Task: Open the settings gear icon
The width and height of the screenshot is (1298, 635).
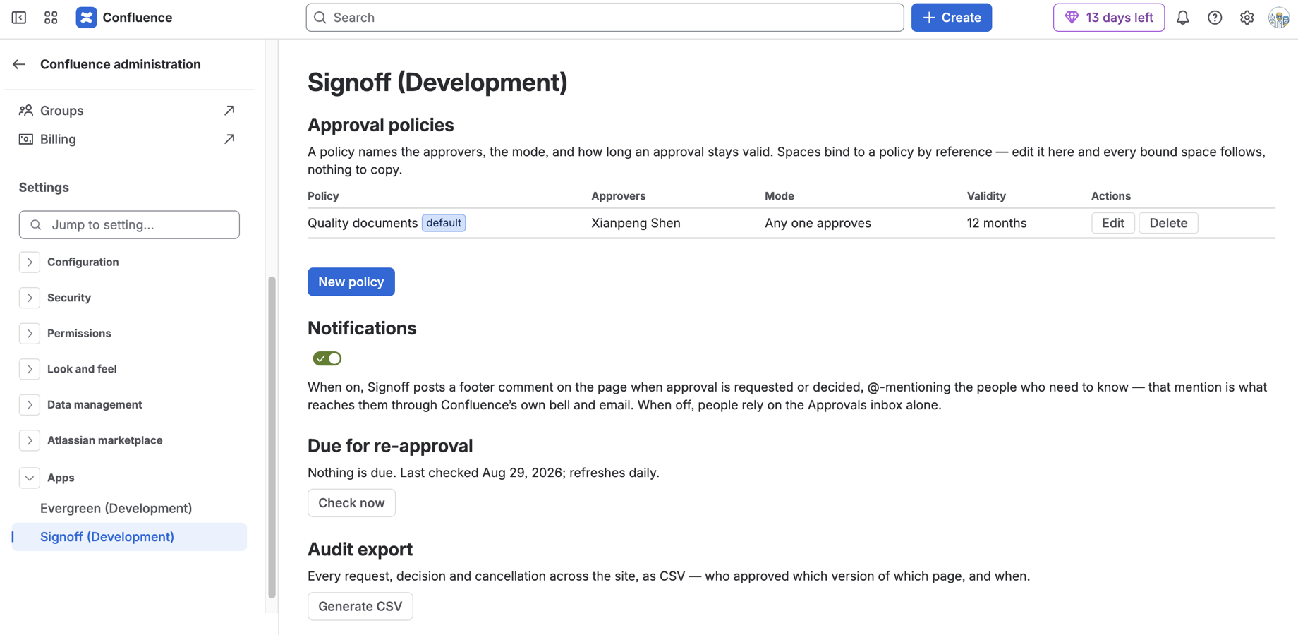Action: (1247, 18)
